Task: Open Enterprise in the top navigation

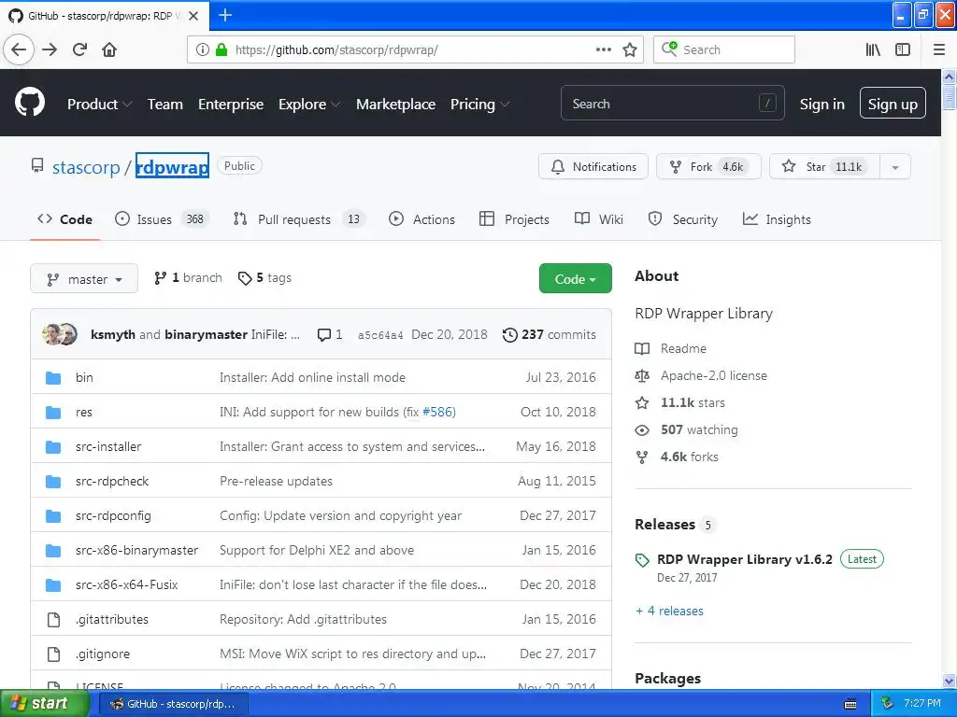Action: 231,105
